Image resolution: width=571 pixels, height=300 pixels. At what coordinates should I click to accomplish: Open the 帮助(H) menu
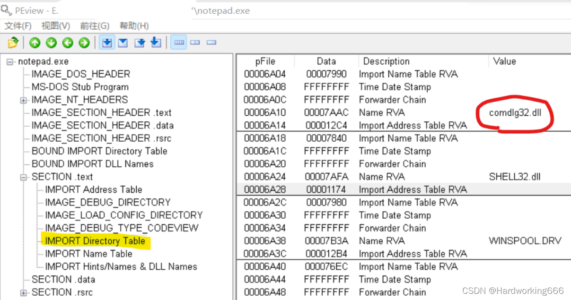tap(134, 26)
